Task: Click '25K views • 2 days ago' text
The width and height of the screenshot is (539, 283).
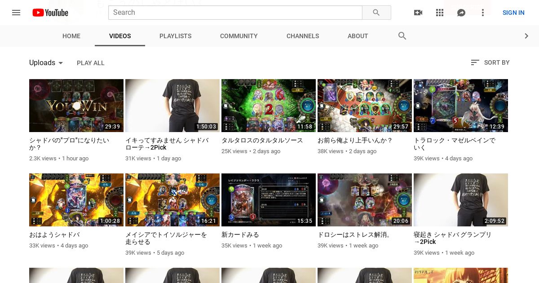Action: [x=251, y=151]
